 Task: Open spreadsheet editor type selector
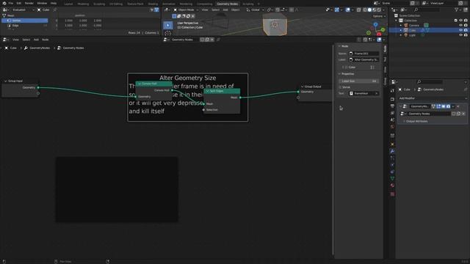coord(6,10)
